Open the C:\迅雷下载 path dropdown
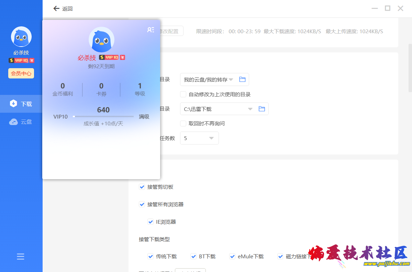This screenshot has height=272, width=412. 250,109
